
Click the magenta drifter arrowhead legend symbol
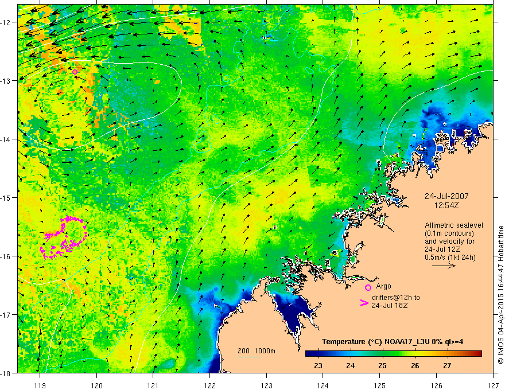[364, 303]
